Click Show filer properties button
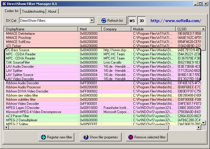 pos(101,137)
